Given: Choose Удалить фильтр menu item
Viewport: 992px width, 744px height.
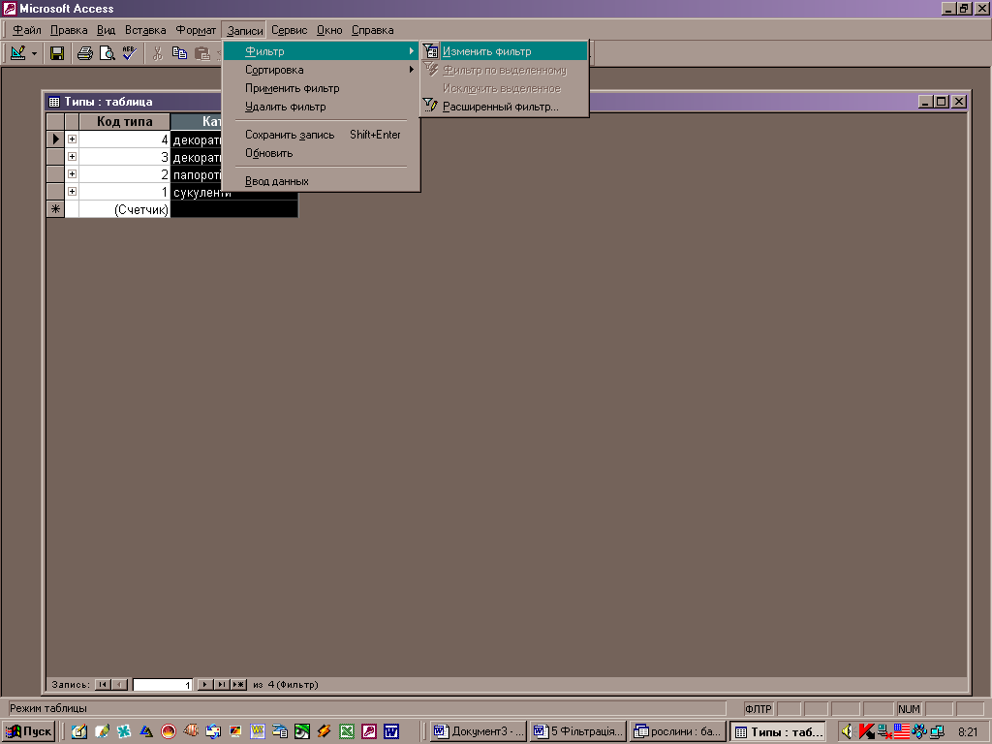Looking at the screenshot, I should pos(322,107).
